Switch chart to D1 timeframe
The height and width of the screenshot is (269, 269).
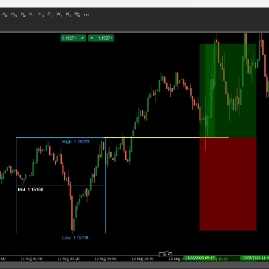[50, 15]
